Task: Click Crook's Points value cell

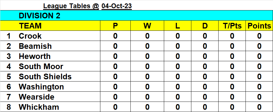Action: click(x=259, y=36)
